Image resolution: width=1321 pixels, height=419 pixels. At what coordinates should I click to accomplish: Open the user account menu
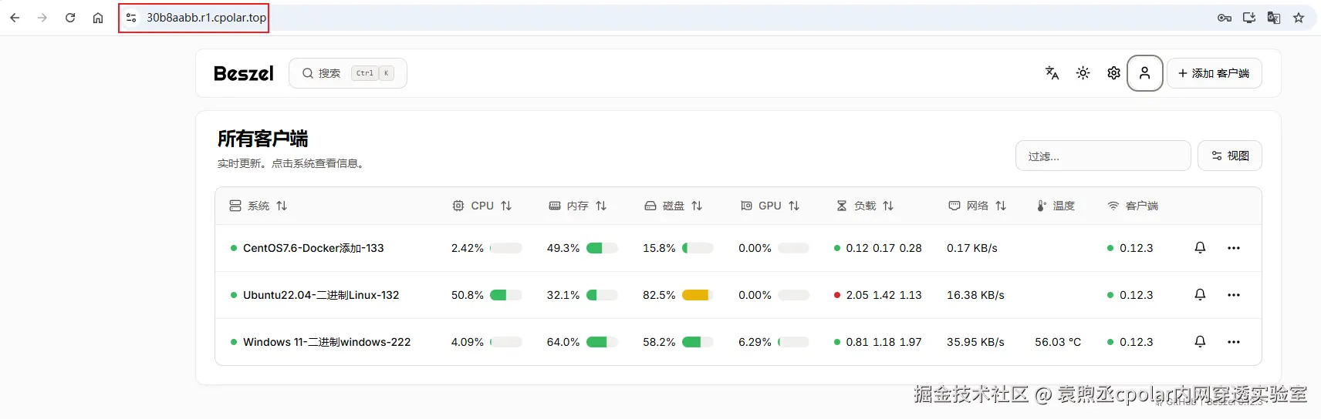(x=1145, y=73)
